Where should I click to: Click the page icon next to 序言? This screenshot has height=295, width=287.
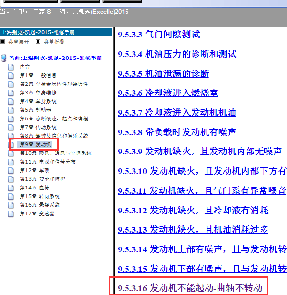click(11, 67)
